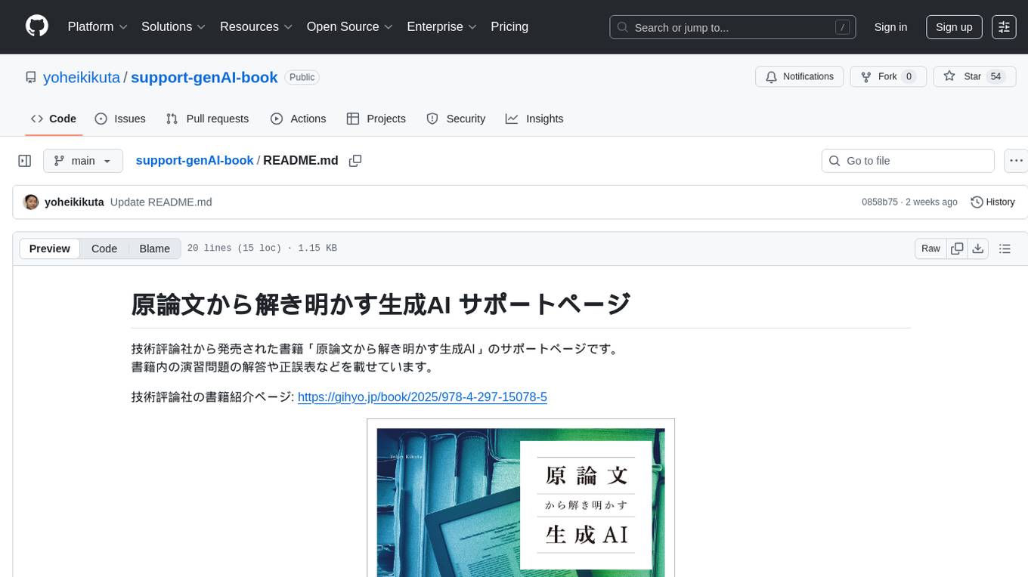Open the main branch selector
1028x577 pixels.
(x=83, y=161)
